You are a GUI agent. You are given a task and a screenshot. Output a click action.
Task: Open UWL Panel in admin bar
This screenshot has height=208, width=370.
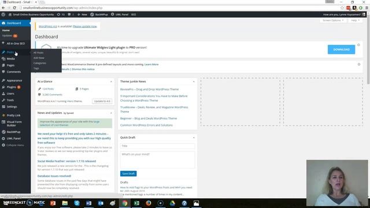pos(120,14)
